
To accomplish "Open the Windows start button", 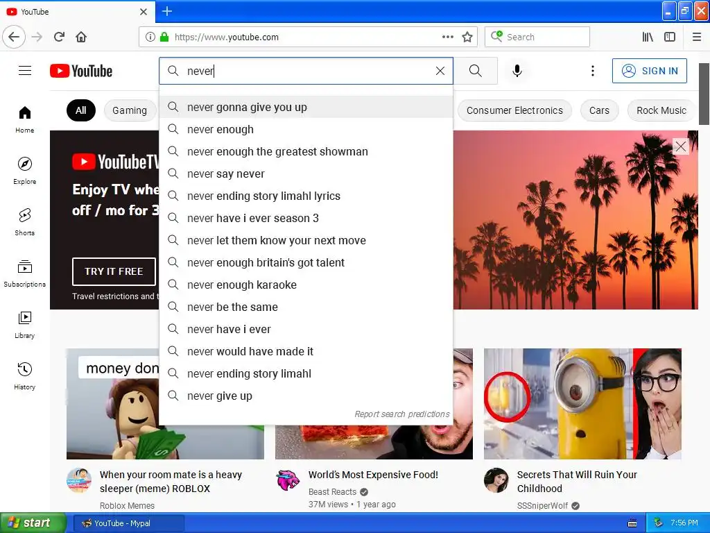I will point(33,523).
